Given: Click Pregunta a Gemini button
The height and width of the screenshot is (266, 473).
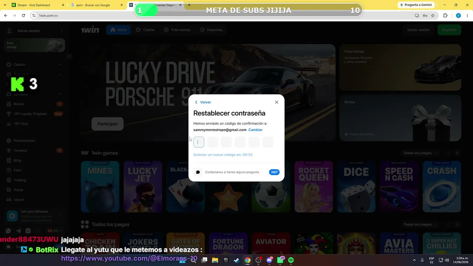Looking at the screenshot, I should click(x=416, y=5).
